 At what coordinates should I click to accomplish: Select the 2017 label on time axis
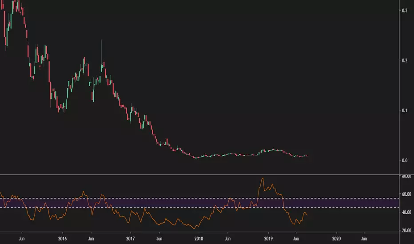[131, 239]
